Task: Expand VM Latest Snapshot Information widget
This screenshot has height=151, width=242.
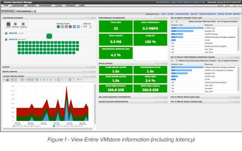Action: click(158, 97)
